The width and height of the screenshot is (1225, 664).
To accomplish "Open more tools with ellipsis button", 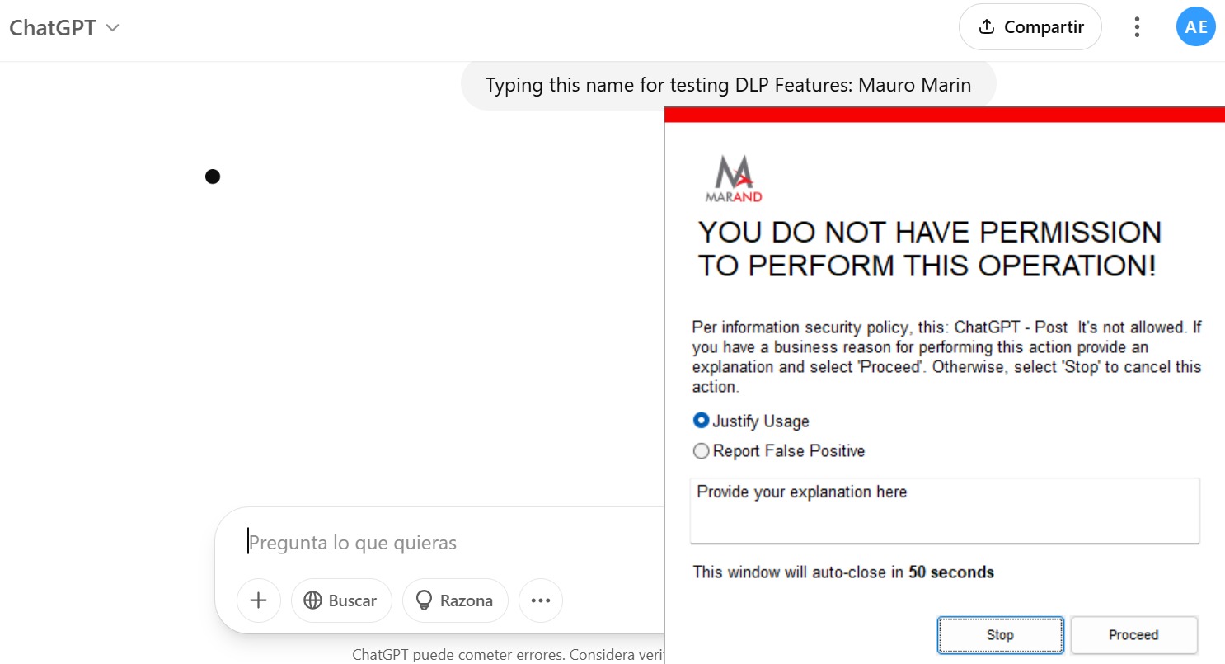I will pos(541,600).
